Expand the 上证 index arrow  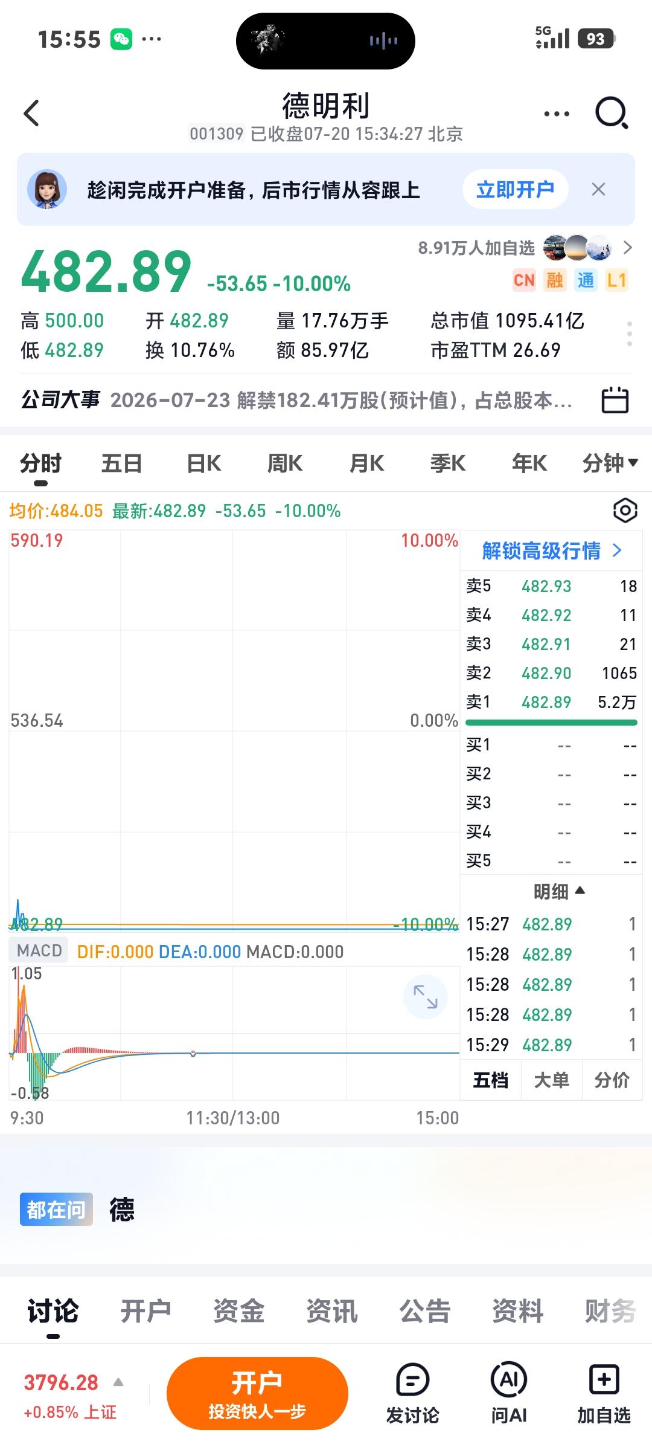tap(118, 1382)
